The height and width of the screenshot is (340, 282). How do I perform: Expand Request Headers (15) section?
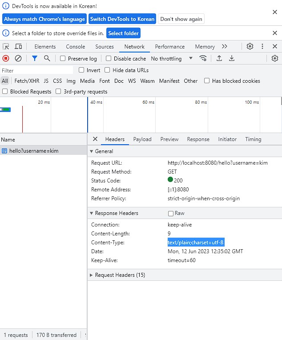point(92,275)
